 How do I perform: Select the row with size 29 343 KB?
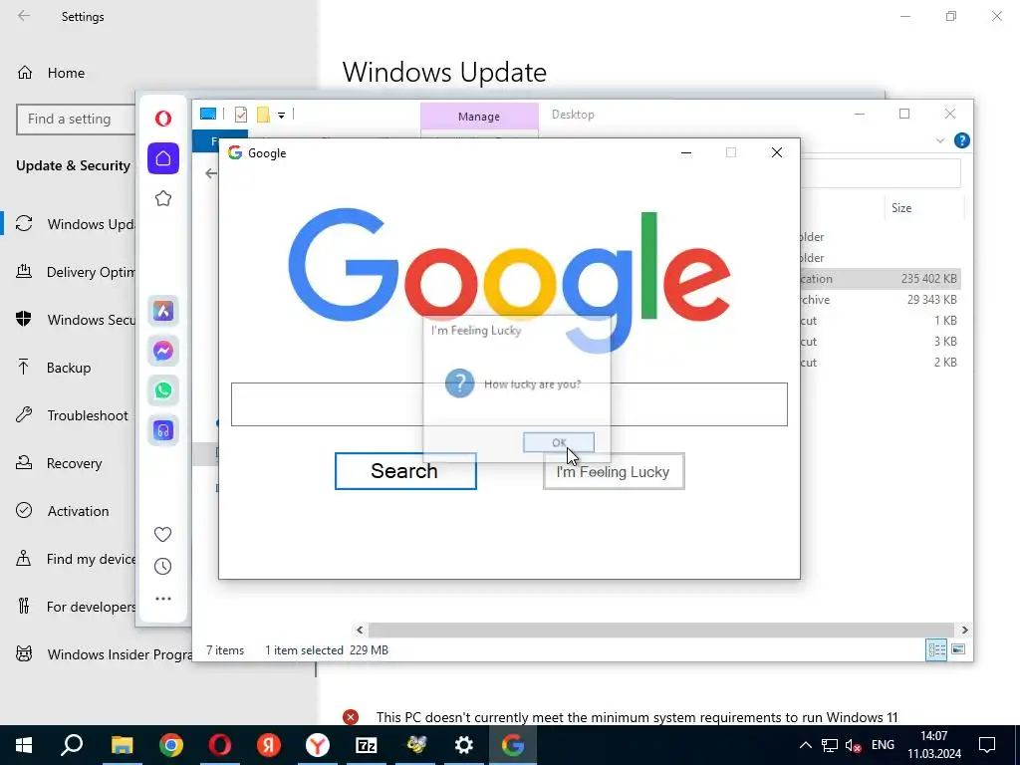pos(881,299)
